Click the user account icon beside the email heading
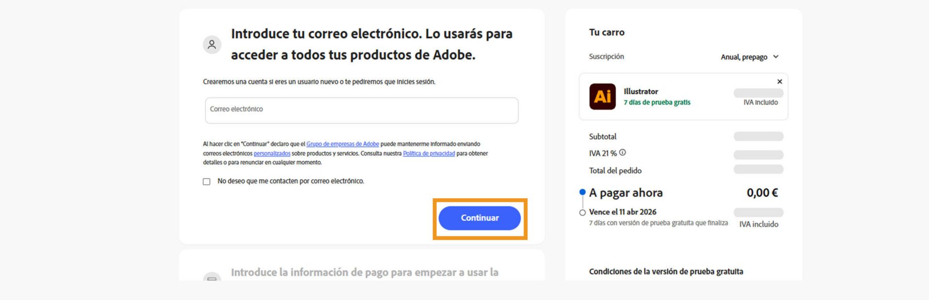 click(212, 44)
